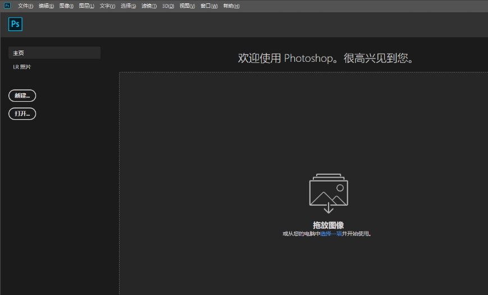Open the 图层(L) menu
This screenshot has width=488, height=295.
click(x=86, y=6)
